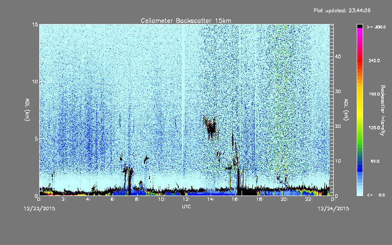Viewport: 392px width, 245px height.
Task: Click the 'Backscatter Intensity' colorbar title
Action: (383, 110)
